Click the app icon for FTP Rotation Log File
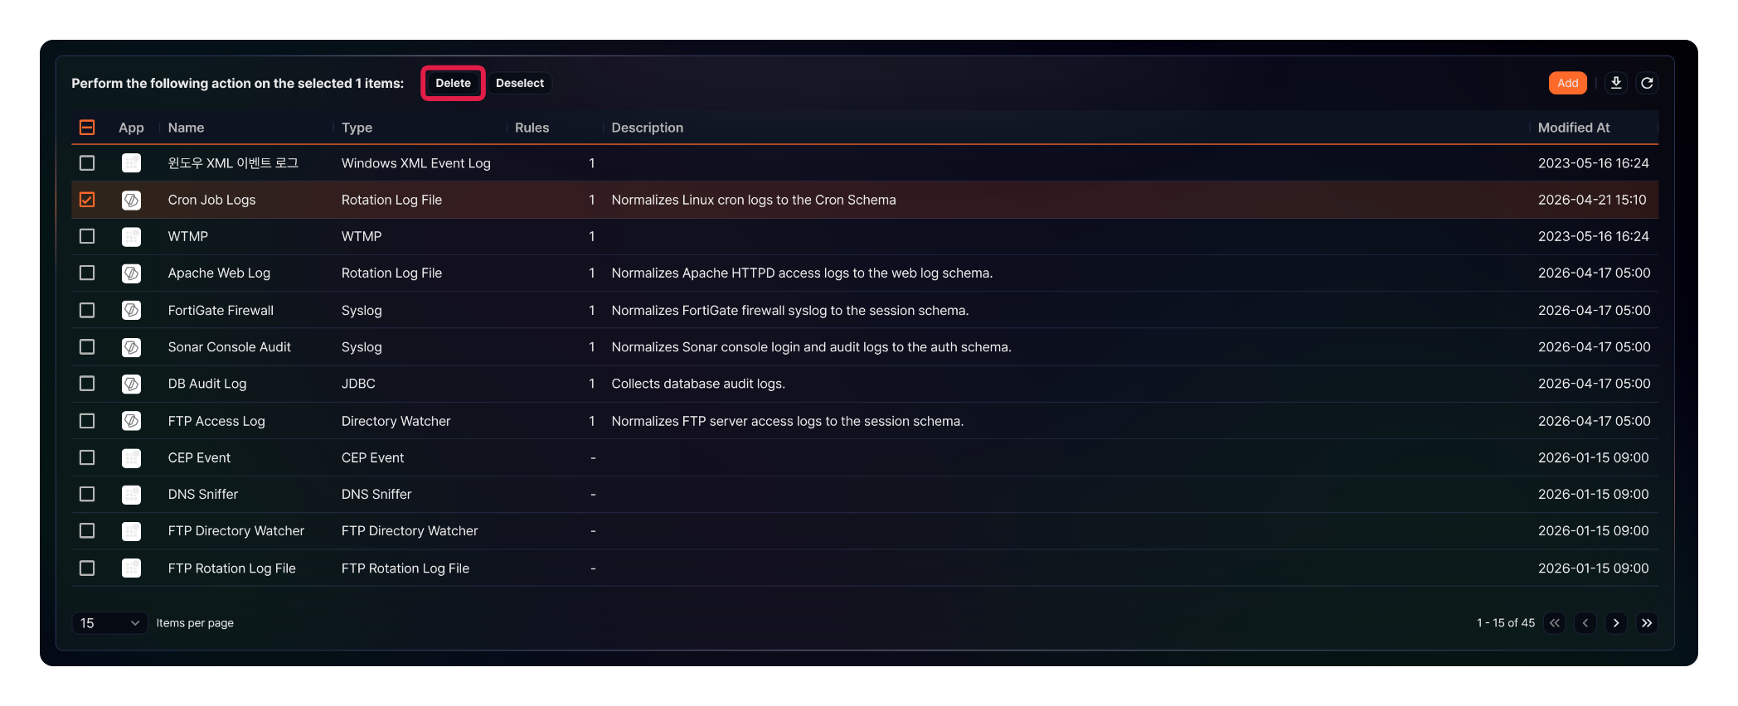This screenshot has height=706, width=1738. click(131, 568)
